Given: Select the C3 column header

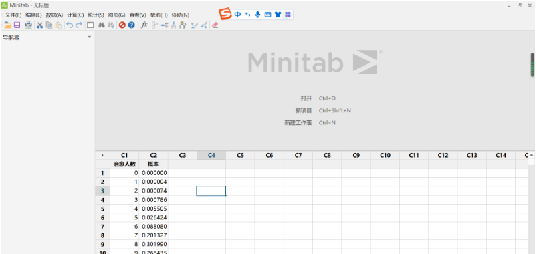Looking at the screenshot, I should tap(183, 156).
